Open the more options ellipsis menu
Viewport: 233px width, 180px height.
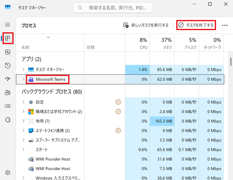225,25
